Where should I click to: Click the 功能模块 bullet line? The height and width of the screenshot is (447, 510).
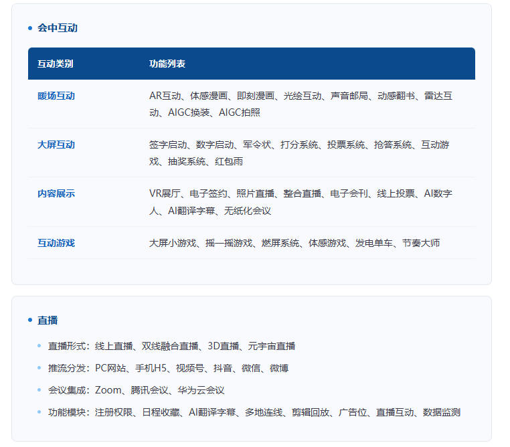(254, 412)
